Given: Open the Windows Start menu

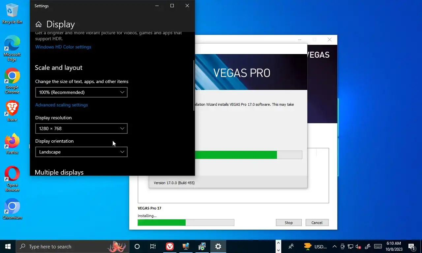Looking at the screenshot, I should 8,246.
